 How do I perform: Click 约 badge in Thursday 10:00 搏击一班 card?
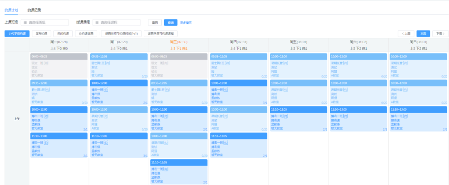(226, 90)
